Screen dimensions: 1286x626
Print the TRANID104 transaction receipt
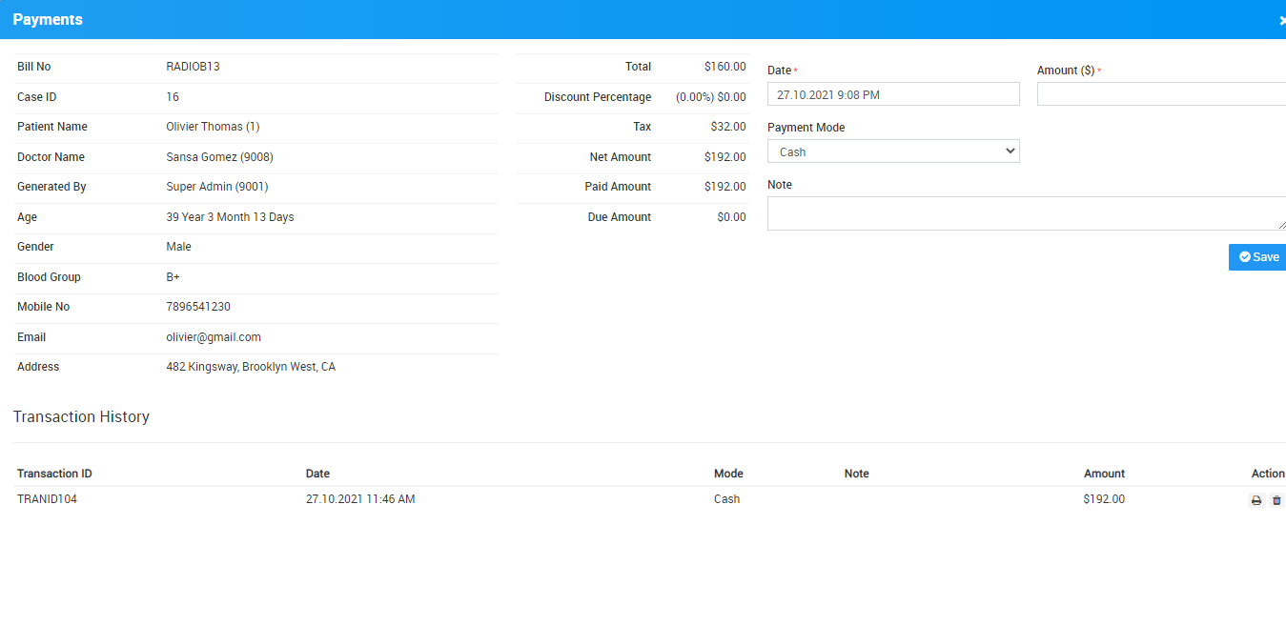coord(1256,500)
